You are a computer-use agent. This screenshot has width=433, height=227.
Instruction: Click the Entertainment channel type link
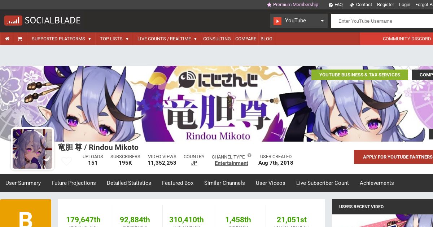pos(231,163)
